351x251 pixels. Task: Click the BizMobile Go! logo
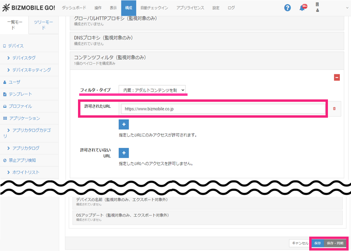pyautogui.click(x=29, y=8)
